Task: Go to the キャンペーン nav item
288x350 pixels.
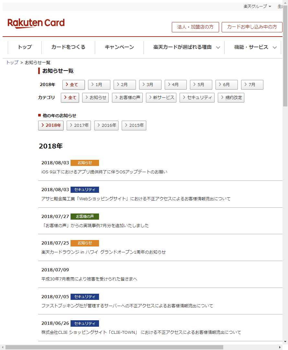Action: (x=119, y=47)
